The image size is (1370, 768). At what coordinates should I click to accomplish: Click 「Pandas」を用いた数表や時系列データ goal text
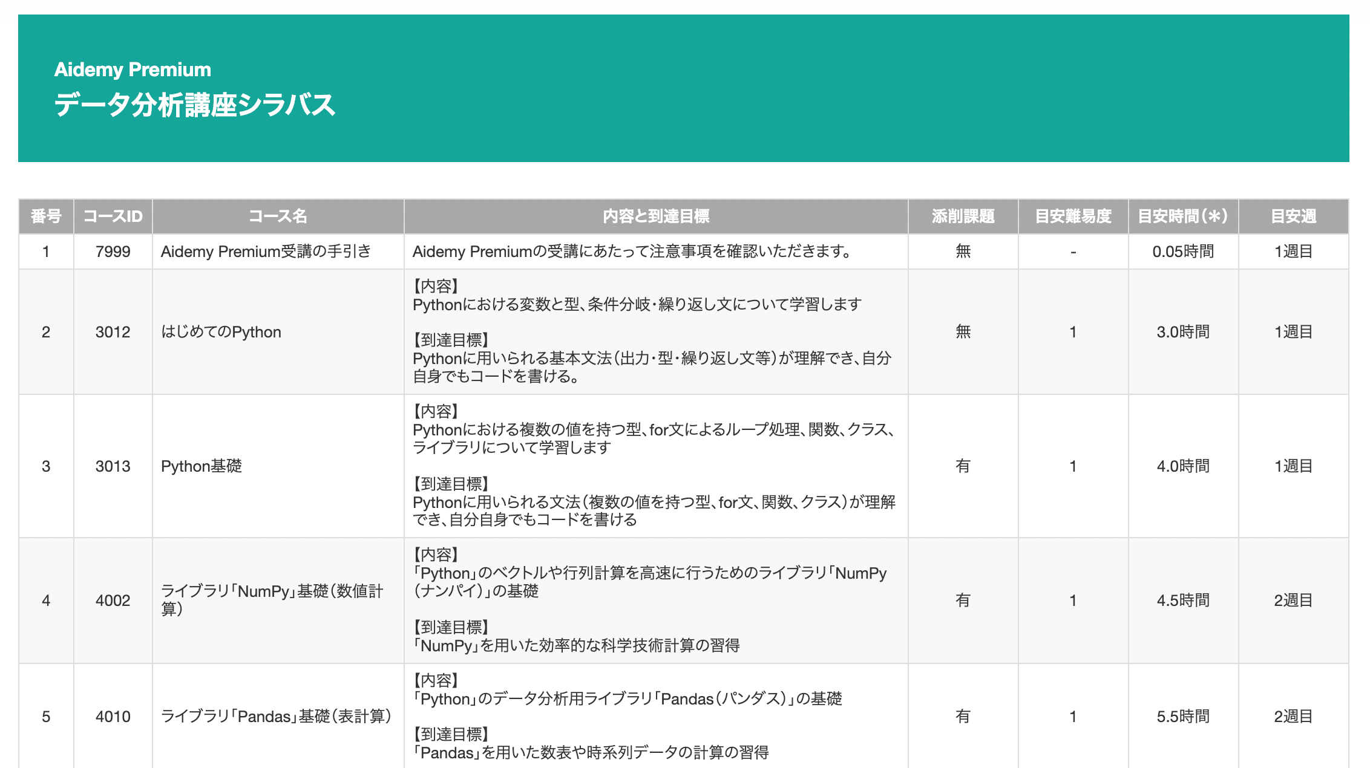coord(591,753)
